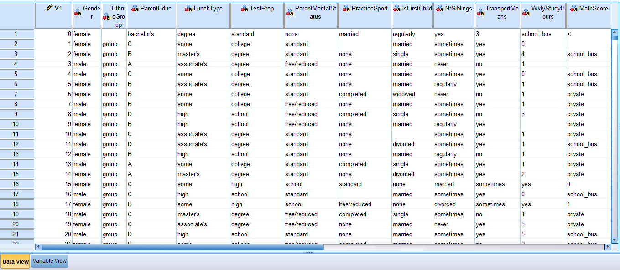Click the scale measure ruler icon on V1
The image size is (620, 270).
tap(50, 7)
